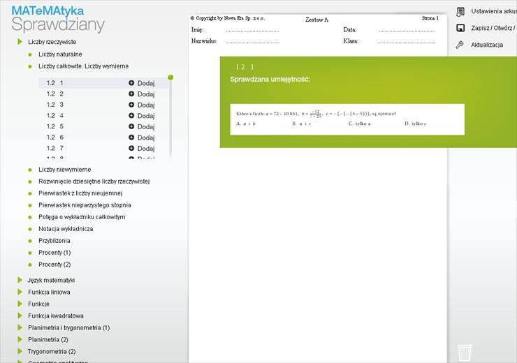Select task row 1.2 6
Viewport: 517px width, 363px height.
(103, 138)
